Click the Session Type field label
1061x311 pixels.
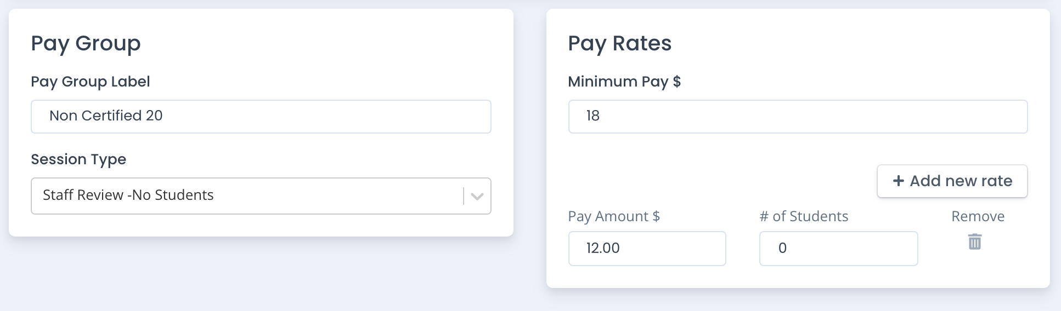pos(78,159)
